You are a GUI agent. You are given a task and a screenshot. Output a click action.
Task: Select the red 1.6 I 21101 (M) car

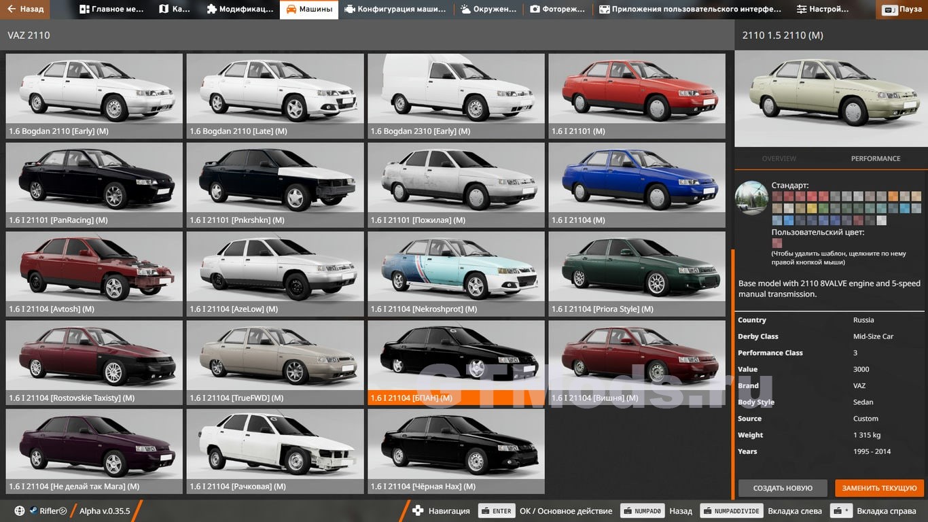click(x=637, y=96)
